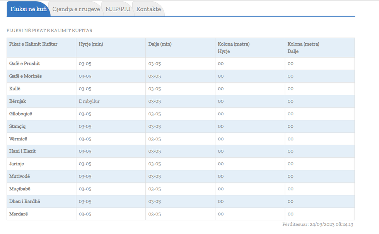Click the Vërmicë row name

click(18, 139)
